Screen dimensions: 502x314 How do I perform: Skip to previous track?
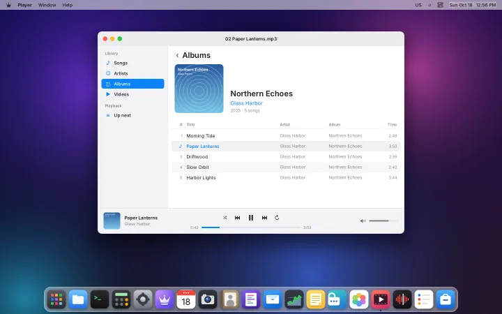[x=237, y=218]
